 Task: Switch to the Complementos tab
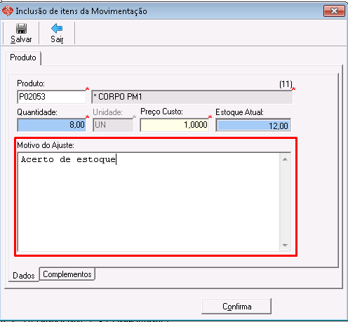pos(67,274)
